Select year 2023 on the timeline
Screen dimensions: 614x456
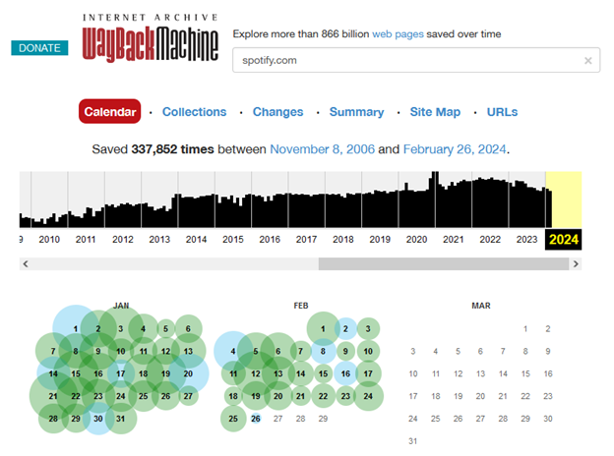[x=526, y=240]
